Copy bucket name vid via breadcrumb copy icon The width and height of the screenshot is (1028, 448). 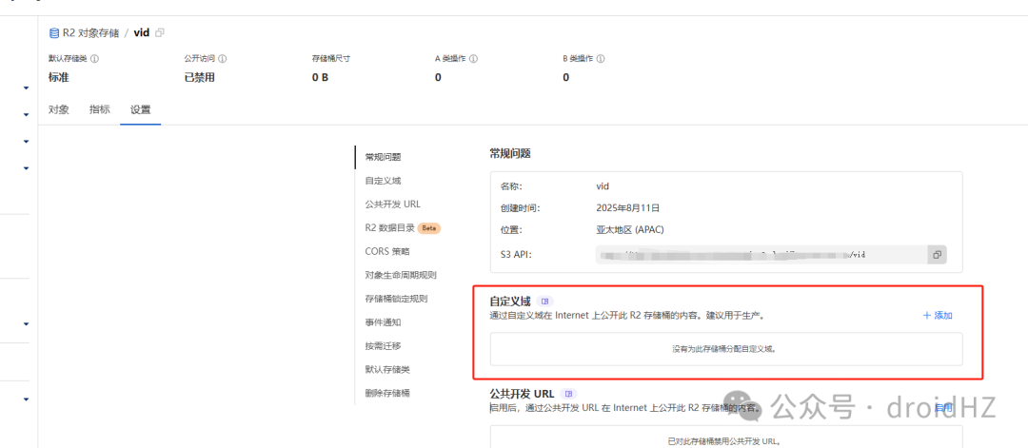[x=160, y=32]
